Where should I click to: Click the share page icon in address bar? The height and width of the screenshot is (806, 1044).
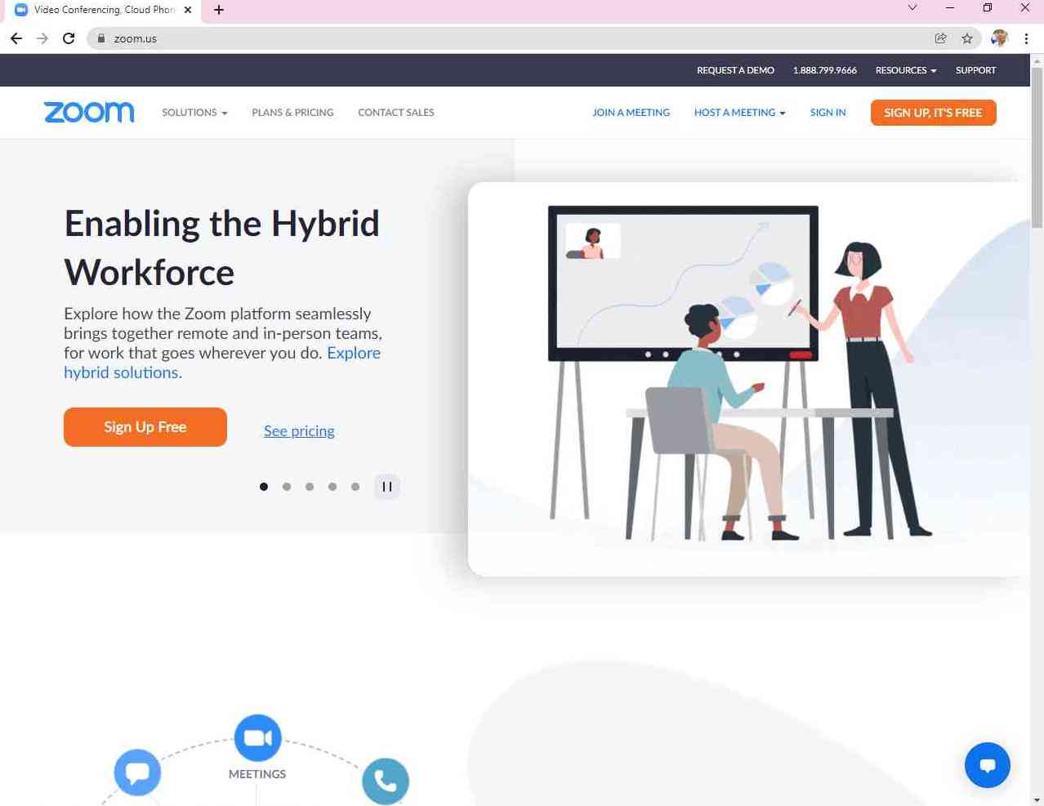coord(941,38)
